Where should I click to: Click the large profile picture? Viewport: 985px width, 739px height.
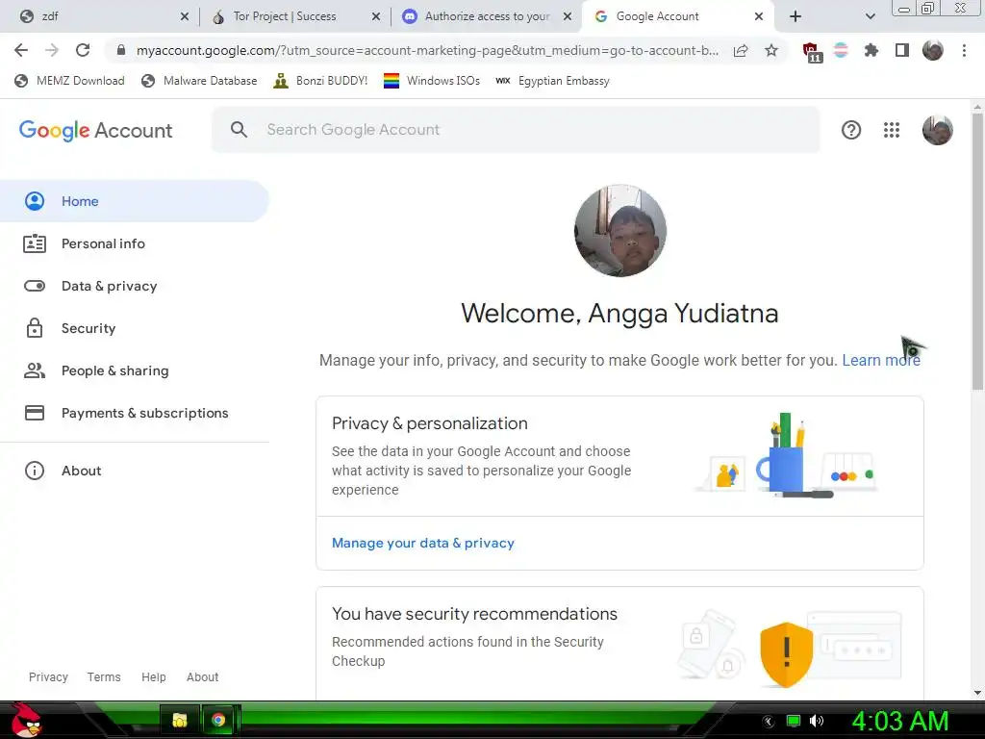click(x=620, y=231)
